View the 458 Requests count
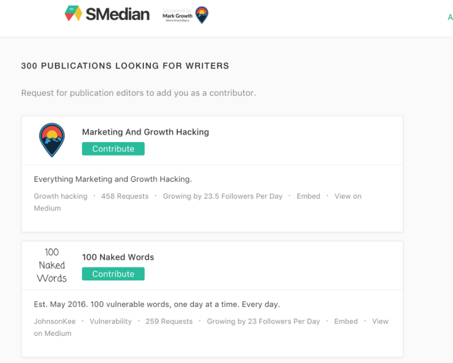453x363 pixels. coord(125,197)
